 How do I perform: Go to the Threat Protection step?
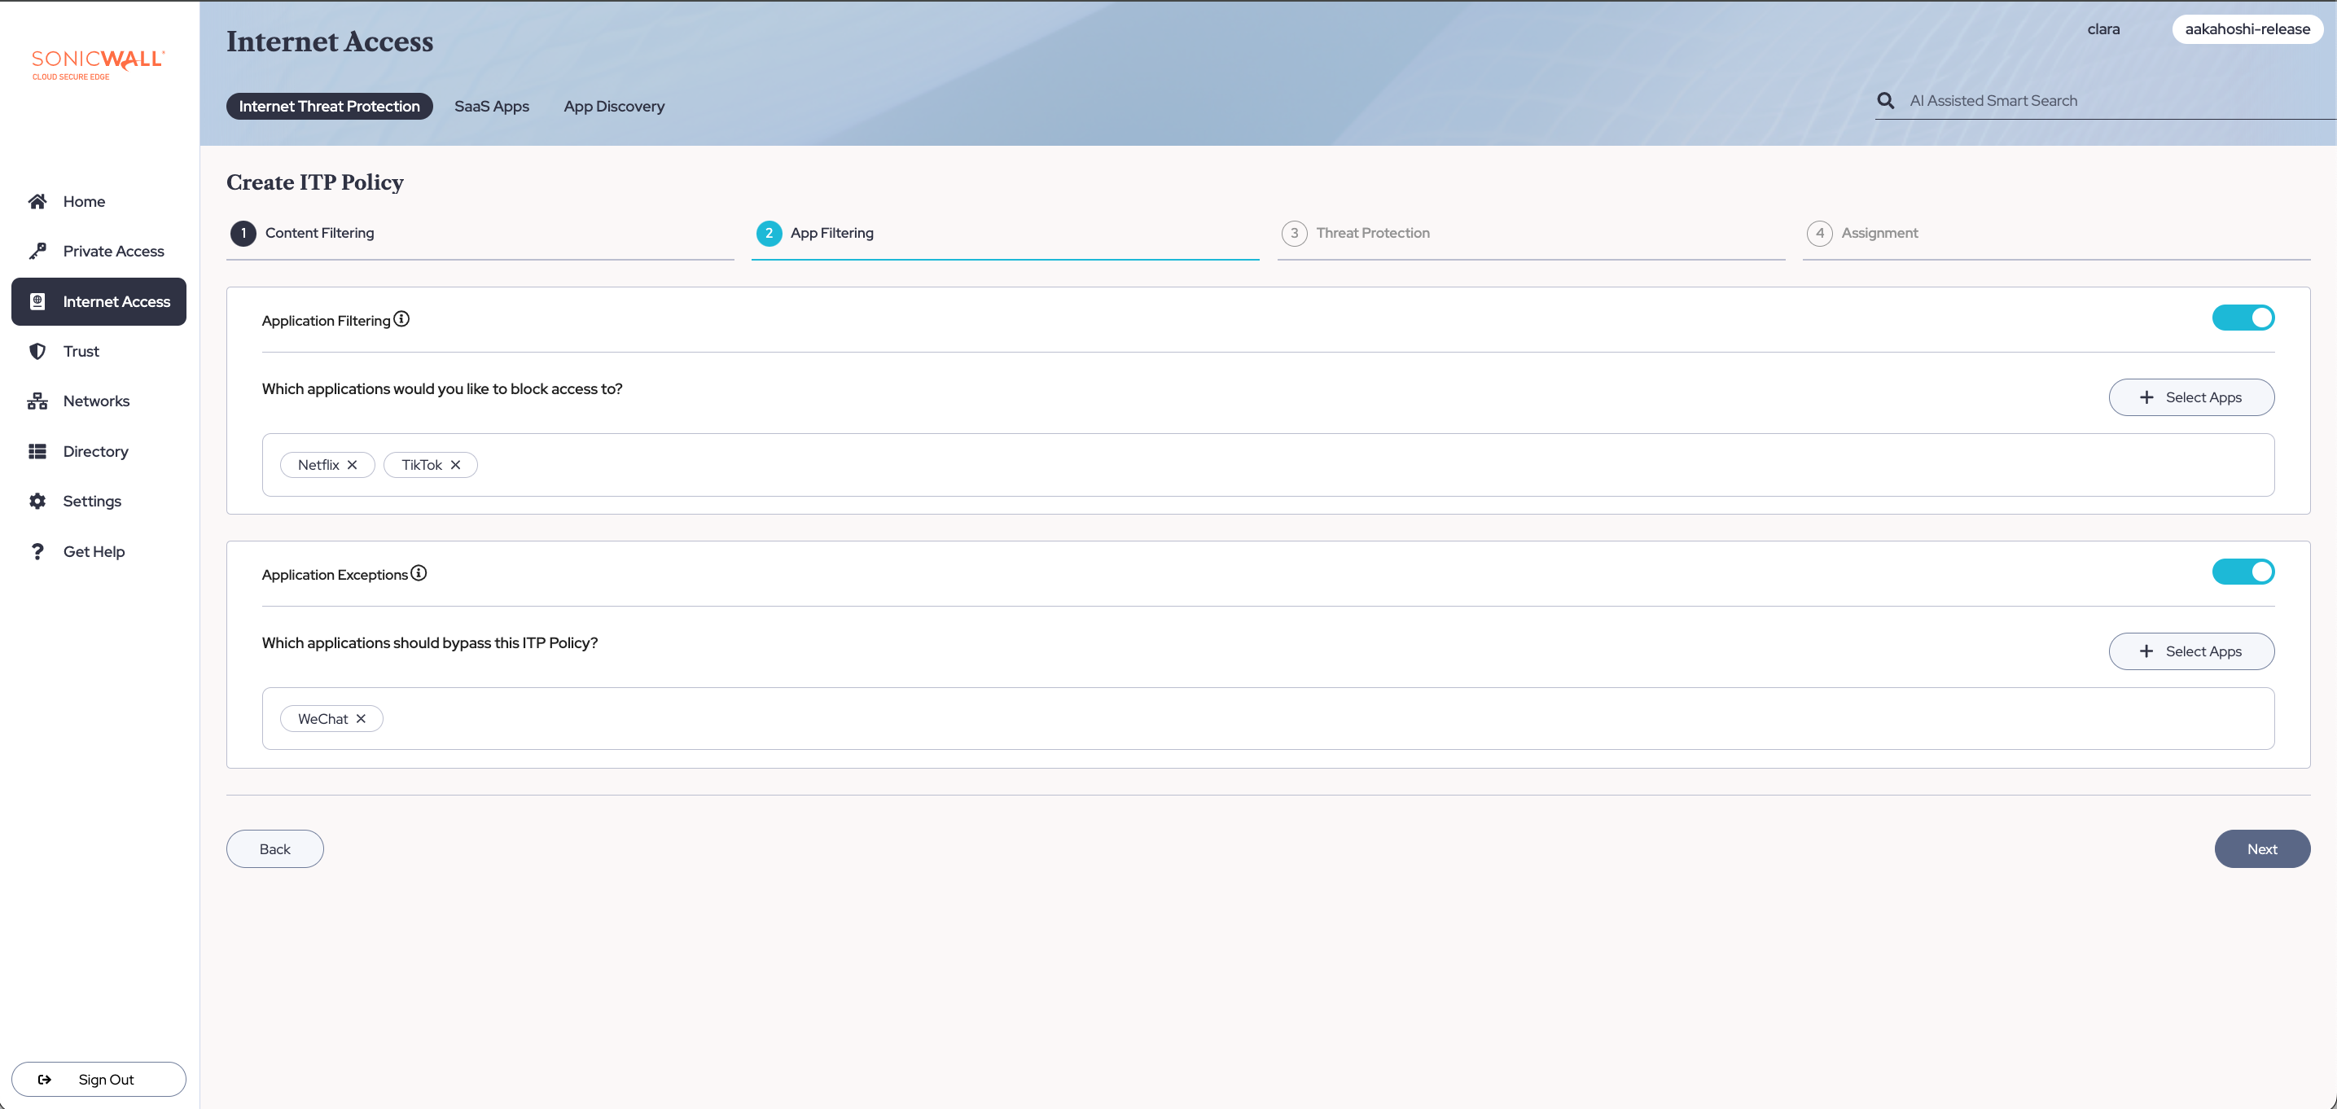tap(1372, 233)
